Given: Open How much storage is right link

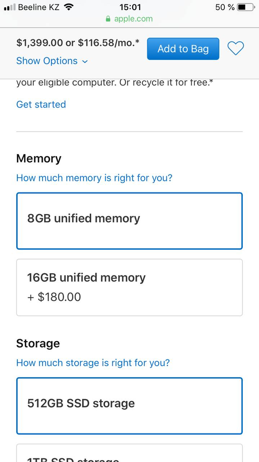Looking at the screenshot, I should click(93, 363).
